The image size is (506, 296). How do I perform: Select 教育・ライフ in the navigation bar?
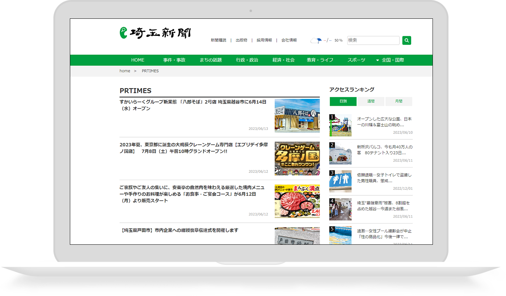click(x=320, y=60)
